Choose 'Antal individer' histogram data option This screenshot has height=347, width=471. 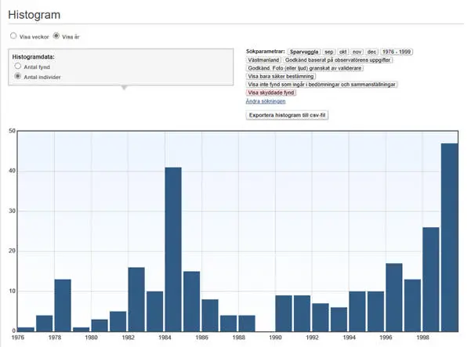tap(18, 77)
